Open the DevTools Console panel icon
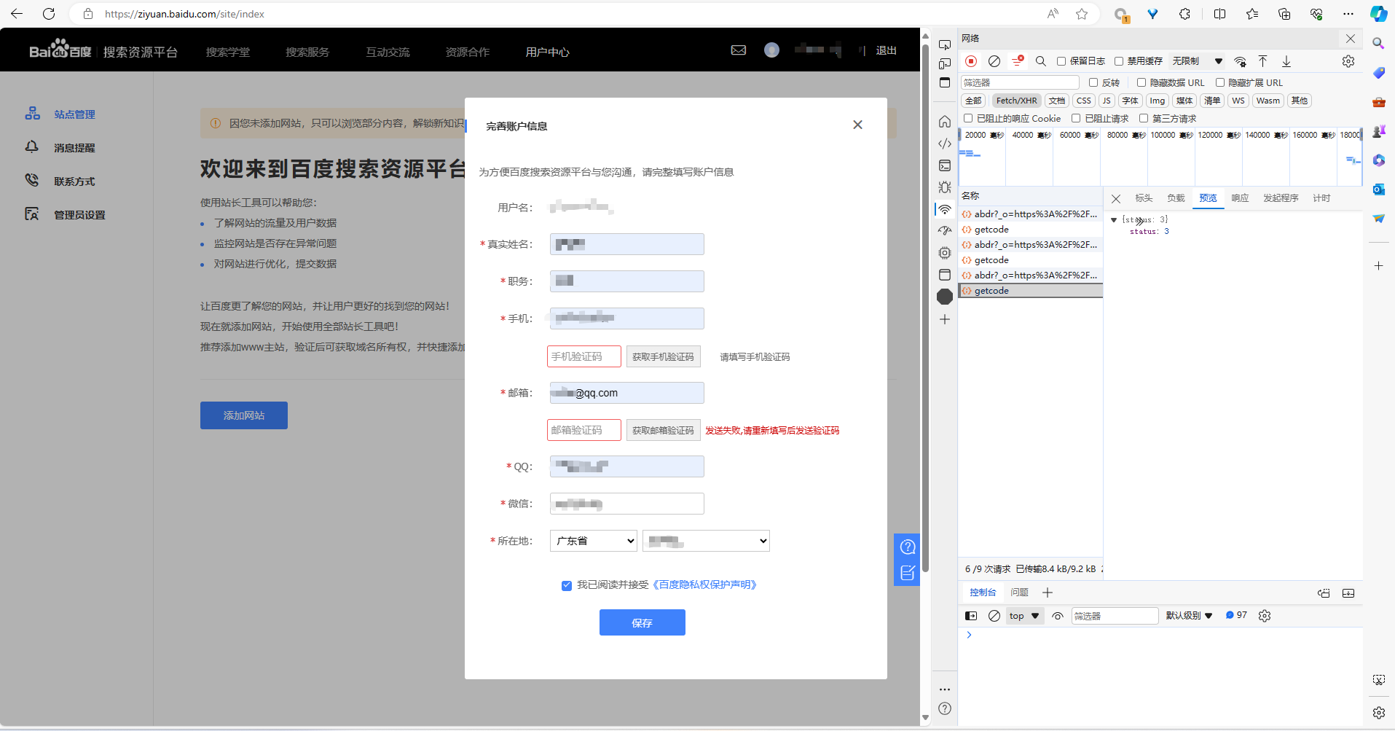This screenshot has height=731, width=1395. pyautogui.click(x=945, y=165)
